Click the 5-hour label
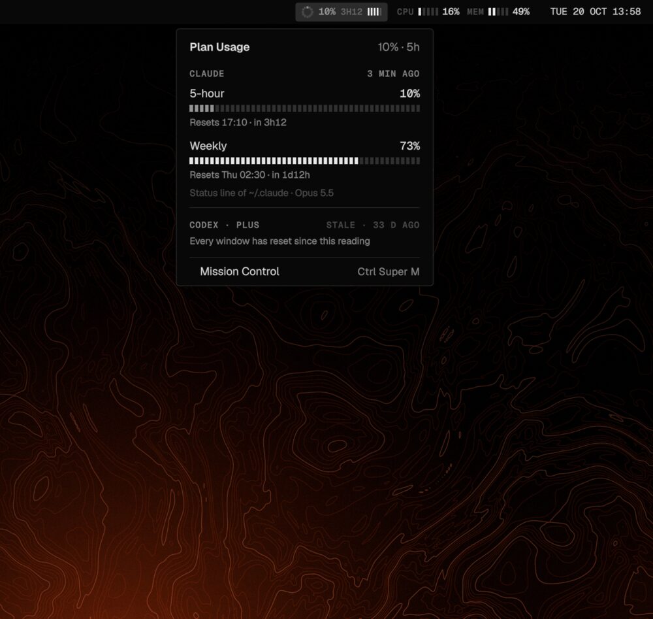The image size is (653, 619). coord(207,93)
